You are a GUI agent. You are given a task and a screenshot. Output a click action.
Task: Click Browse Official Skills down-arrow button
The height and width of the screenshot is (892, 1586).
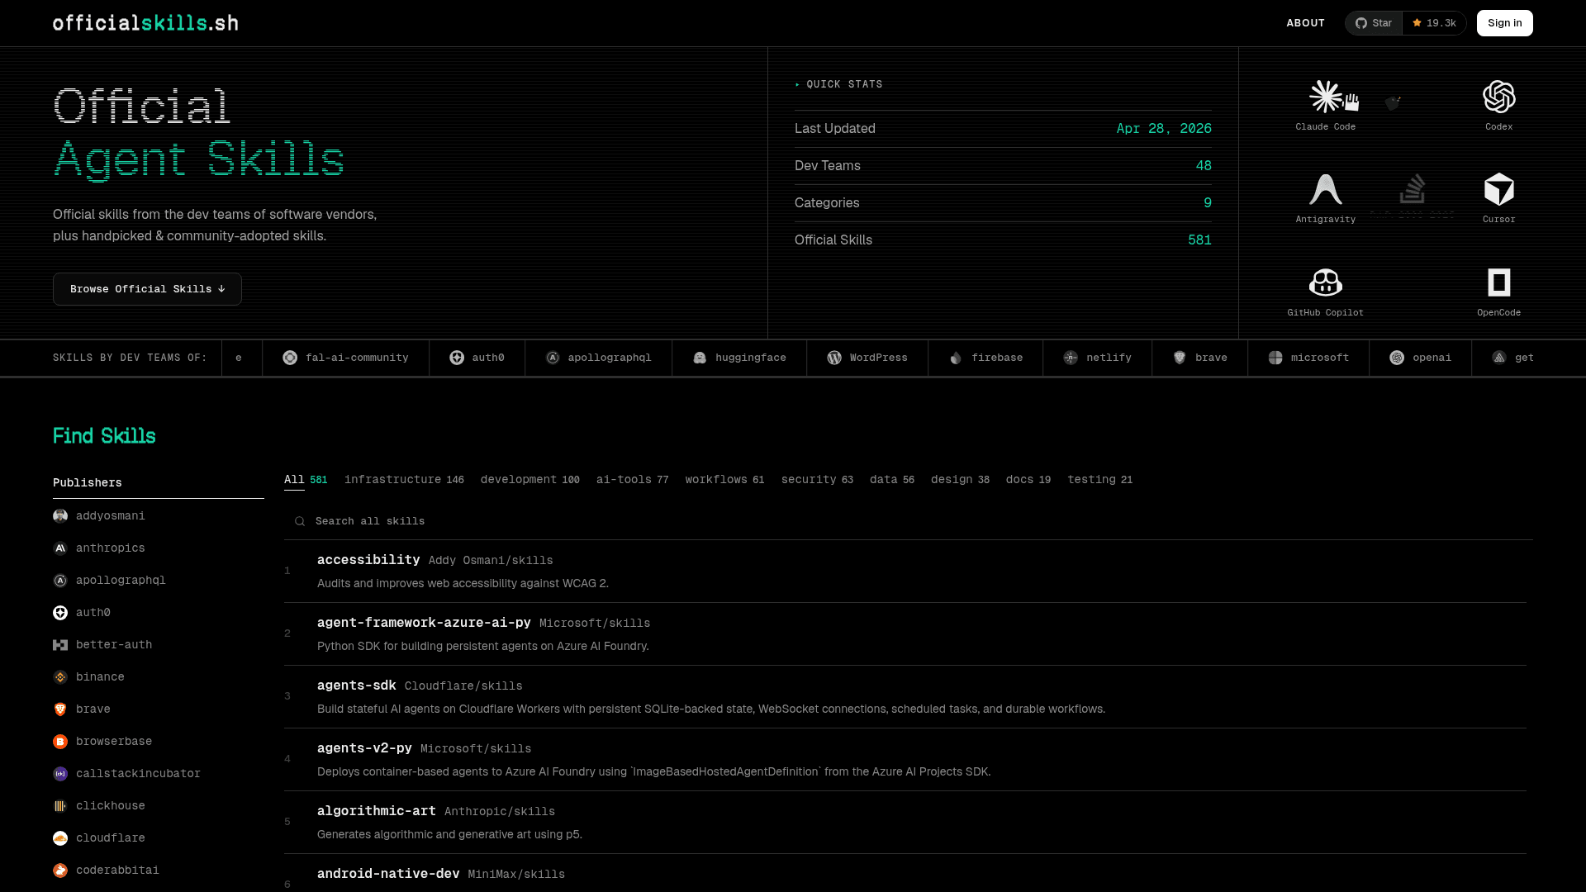tap(147, 289)
